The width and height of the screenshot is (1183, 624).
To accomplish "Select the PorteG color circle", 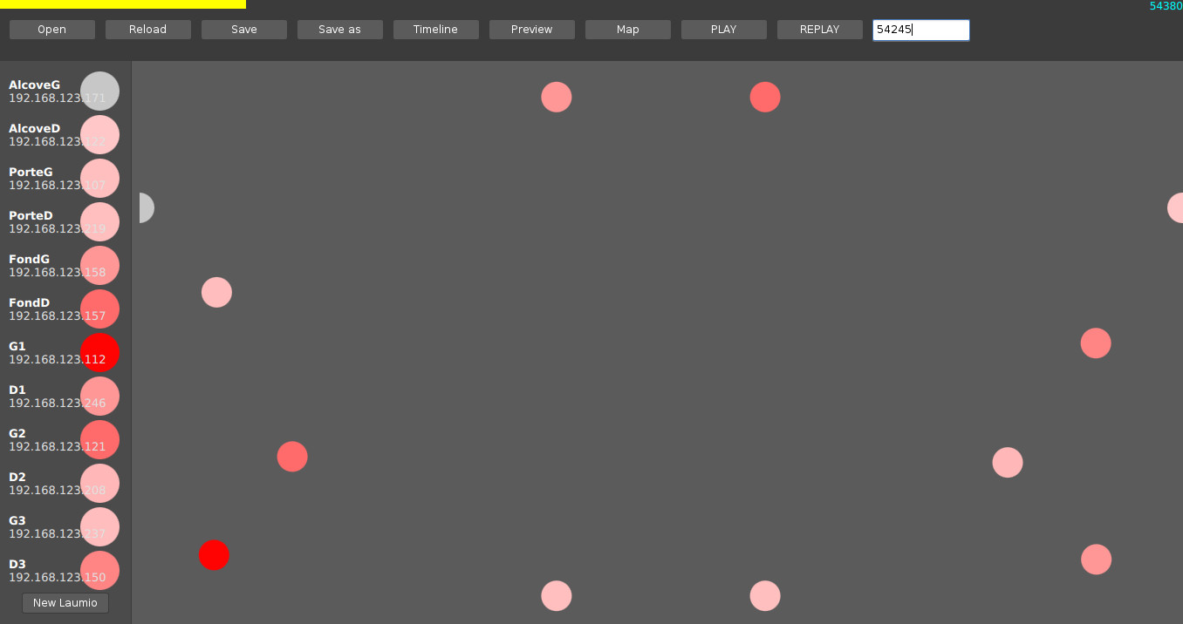I will (99, 179).
